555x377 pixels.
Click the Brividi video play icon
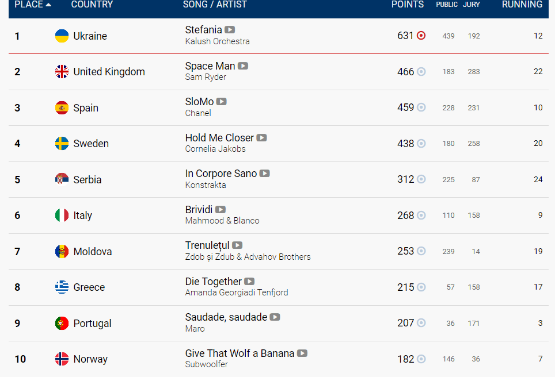click(221, 210)
